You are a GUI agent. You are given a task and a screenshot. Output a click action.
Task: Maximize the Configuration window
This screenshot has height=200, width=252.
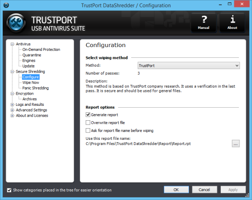(x=230, y=4)
